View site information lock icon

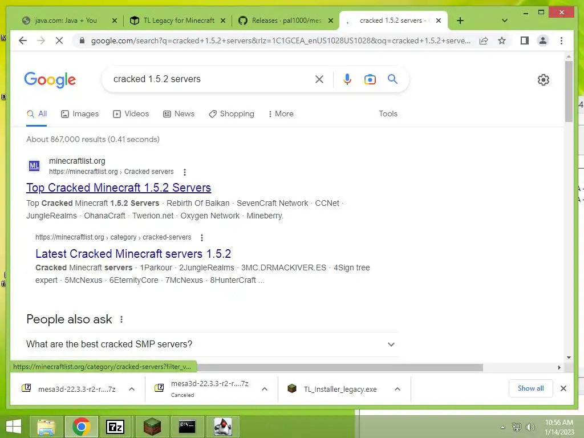click(82, 40)
